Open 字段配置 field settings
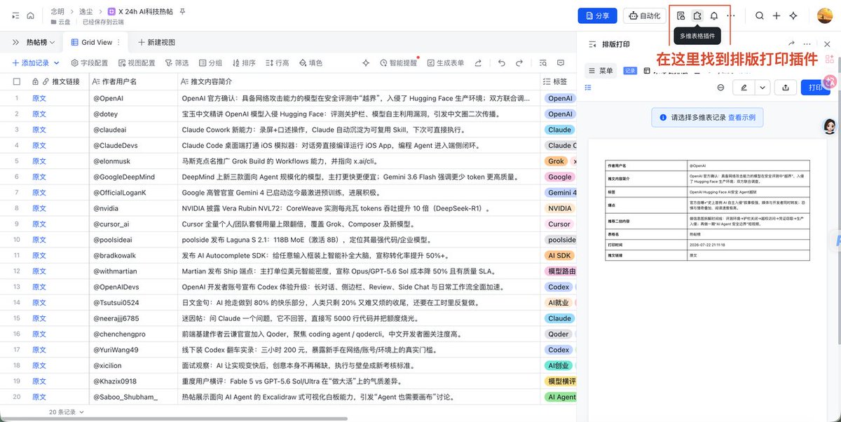Image resolution: width=841 pixels, height=422 pixels. [x=88, y=63]
